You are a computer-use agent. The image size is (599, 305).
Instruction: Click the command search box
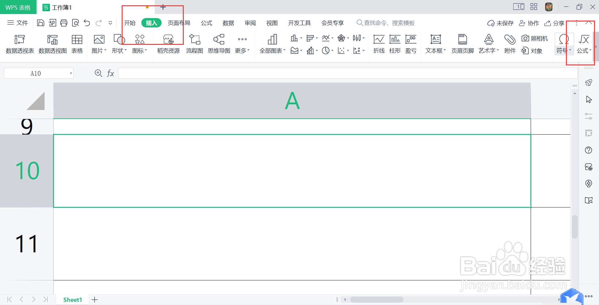pos(386,23)
